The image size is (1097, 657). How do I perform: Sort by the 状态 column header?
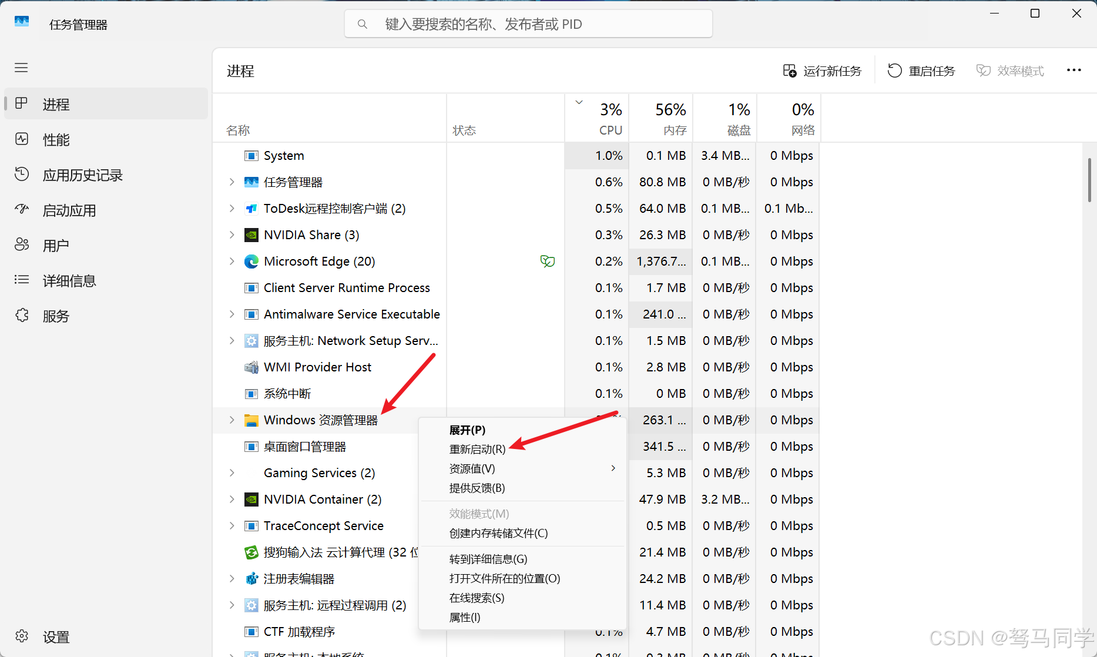click(506, 118)
